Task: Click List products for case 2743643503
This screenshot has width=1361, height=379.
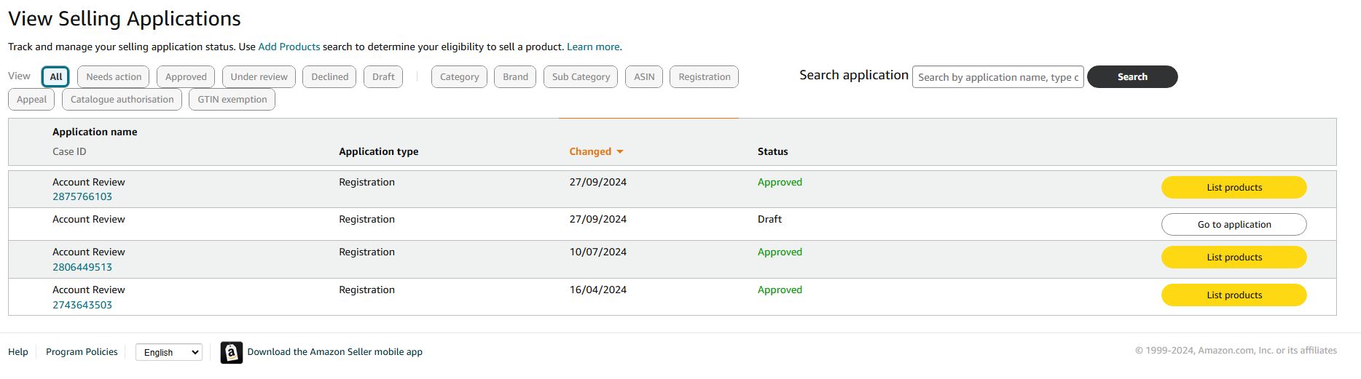Action: [1234, 295]
